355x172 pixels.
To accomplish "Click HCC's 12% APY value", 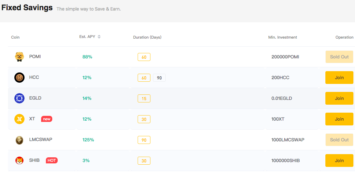I will click(x=87, y=78).
